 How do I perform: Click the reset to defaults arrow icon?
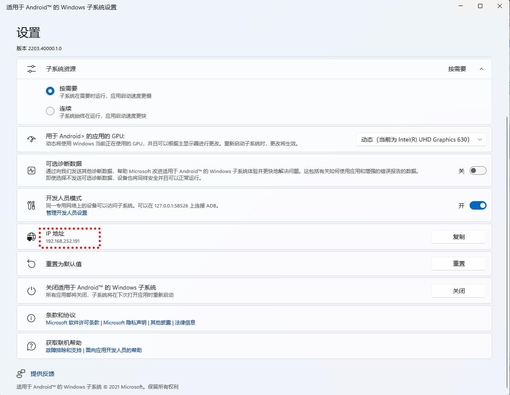31,264
